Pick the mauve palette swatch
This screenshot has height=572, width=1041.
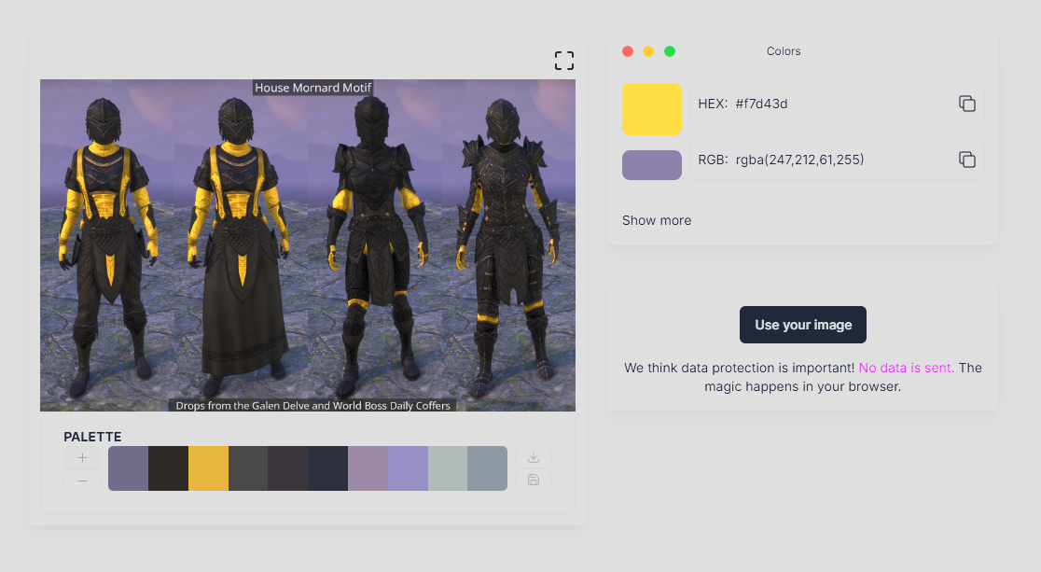pos(368,468)
